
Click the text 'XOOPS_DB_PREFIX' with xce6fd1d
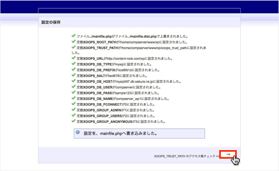99,70
